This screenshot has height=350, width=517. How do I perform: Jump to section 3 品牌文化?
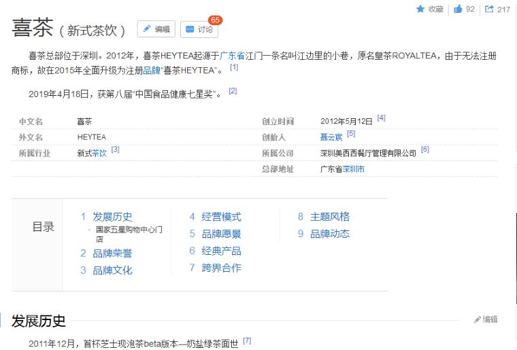112,270
